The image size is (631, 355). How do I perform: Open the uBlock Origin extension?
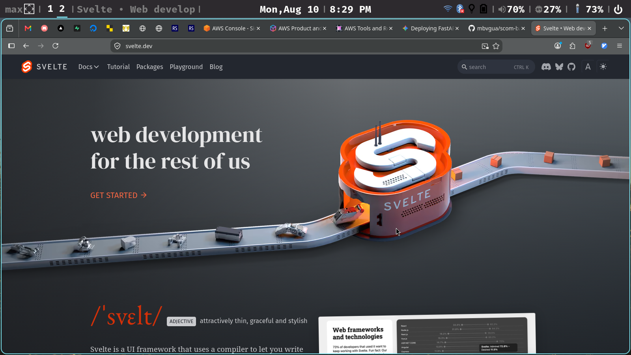tap(588, 45)
